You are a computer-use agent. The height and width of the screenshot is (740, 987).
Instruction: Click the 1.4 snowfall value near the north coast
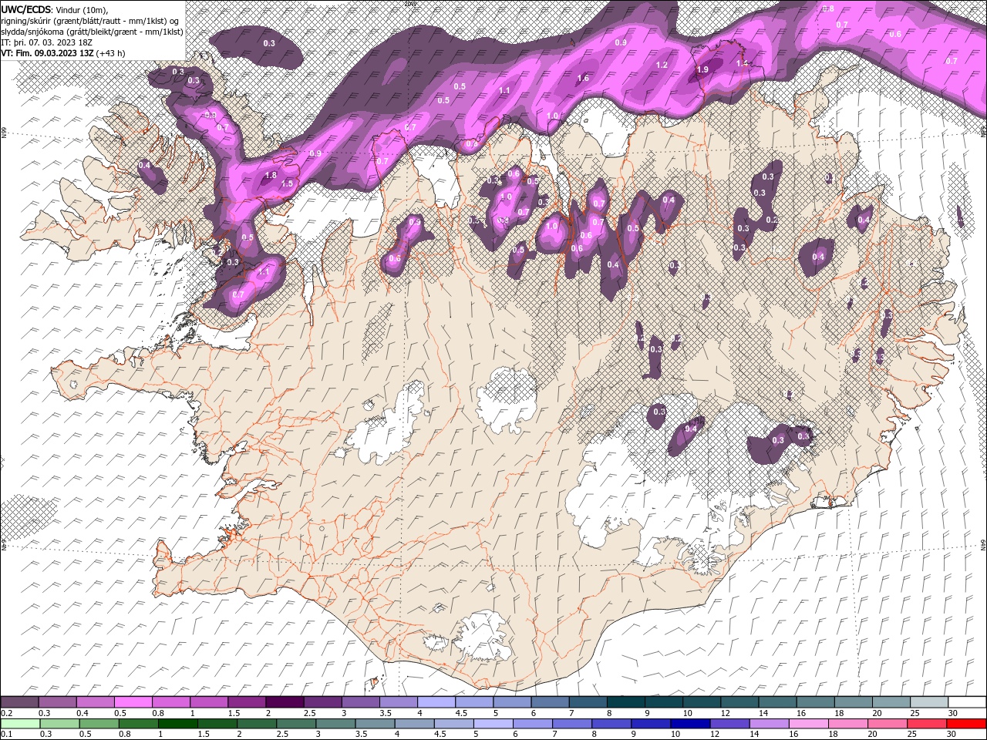coord(743,62)
